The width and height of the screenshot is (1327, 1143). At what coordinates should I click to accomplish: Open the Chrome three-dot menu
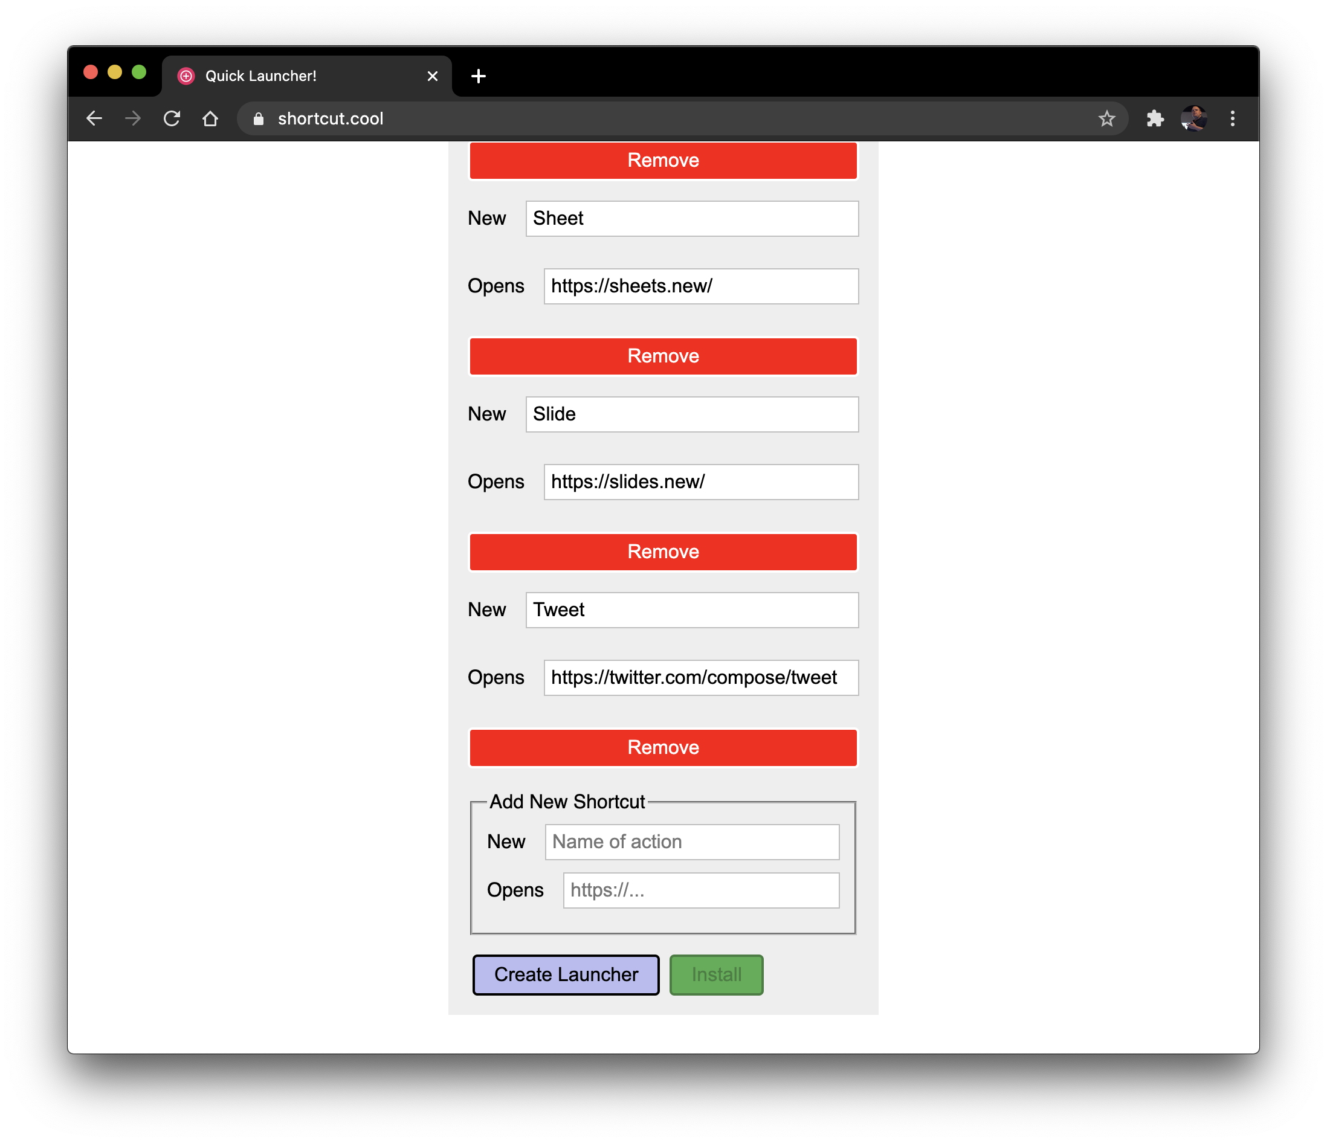pos(1232,118)
